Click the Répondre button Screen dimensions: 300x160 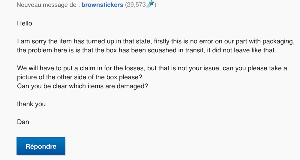[41, 146]
